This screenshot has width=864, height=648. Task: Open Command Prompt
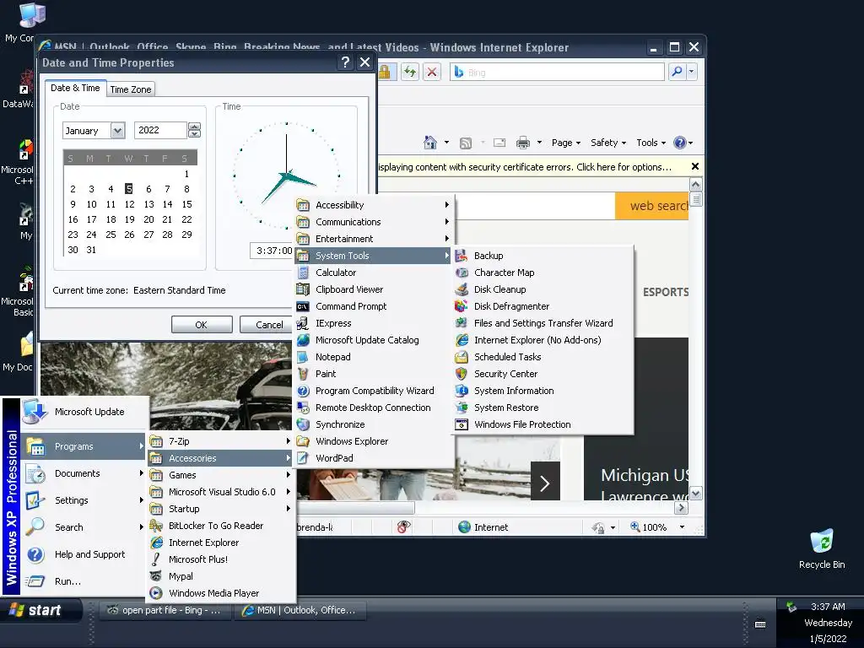point(373,306)
